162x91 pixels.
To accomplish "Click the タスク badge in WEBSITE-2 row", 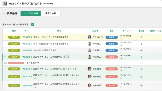I will pyautogui.click(x=14, y=44).
